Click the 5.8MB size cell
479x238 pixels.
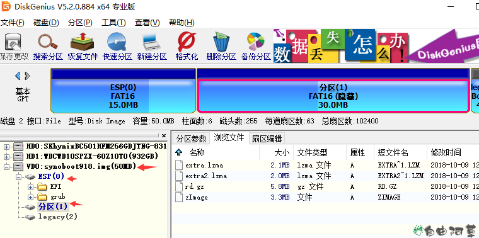point(280,187)
